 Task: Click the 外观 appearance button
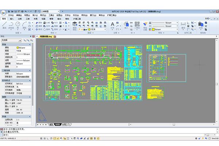207,19
